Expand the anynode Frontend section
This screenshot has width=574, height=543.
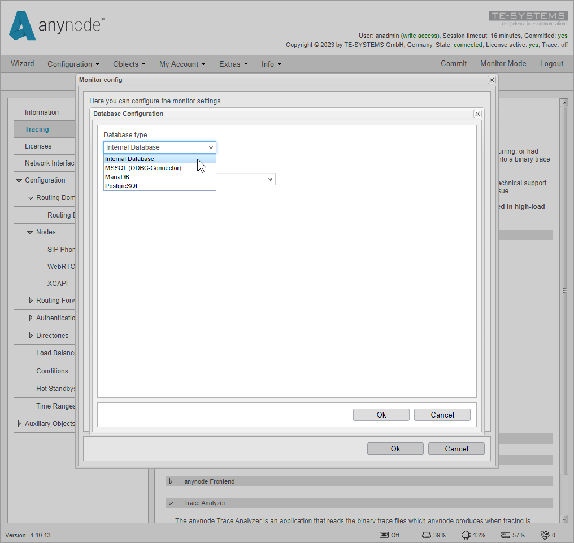171,481
